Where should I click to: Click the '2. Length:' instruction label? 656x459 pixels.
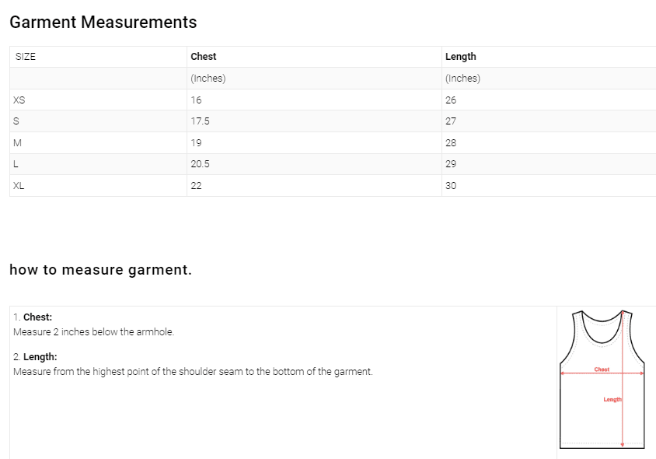35,357
